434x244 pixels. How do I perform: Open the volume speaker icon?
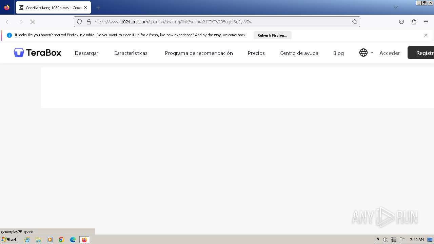(x=386, y=240)
